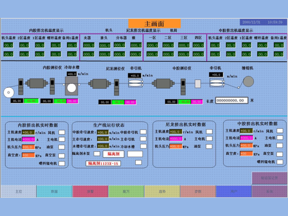Click the small white box before second haul-off
Viewport: 288px width, 216px height.
tap(198, 84)
